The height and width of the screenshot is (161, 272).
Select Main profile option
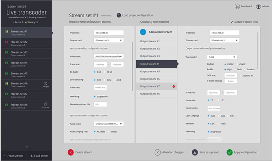pyautogui.click(x=235, y=69)
